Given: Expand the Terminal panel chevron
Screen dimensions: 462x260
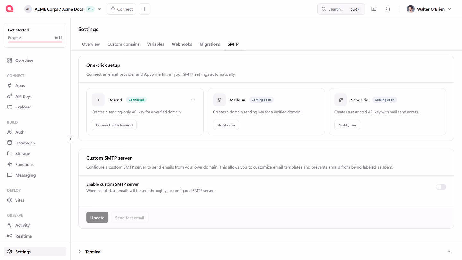Looking at the screenshot, I should pos(449,252).
